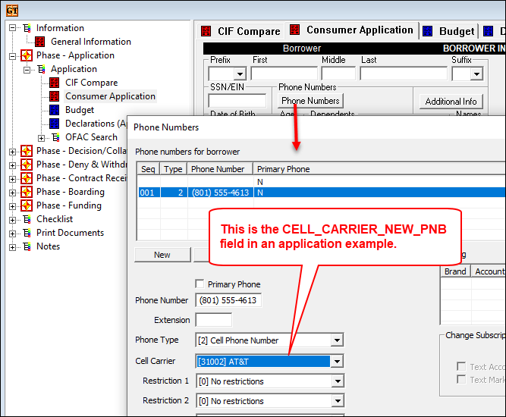Collapse the Application subnode
The width and height of the screenshot is (506, 417).
(27, 70)
